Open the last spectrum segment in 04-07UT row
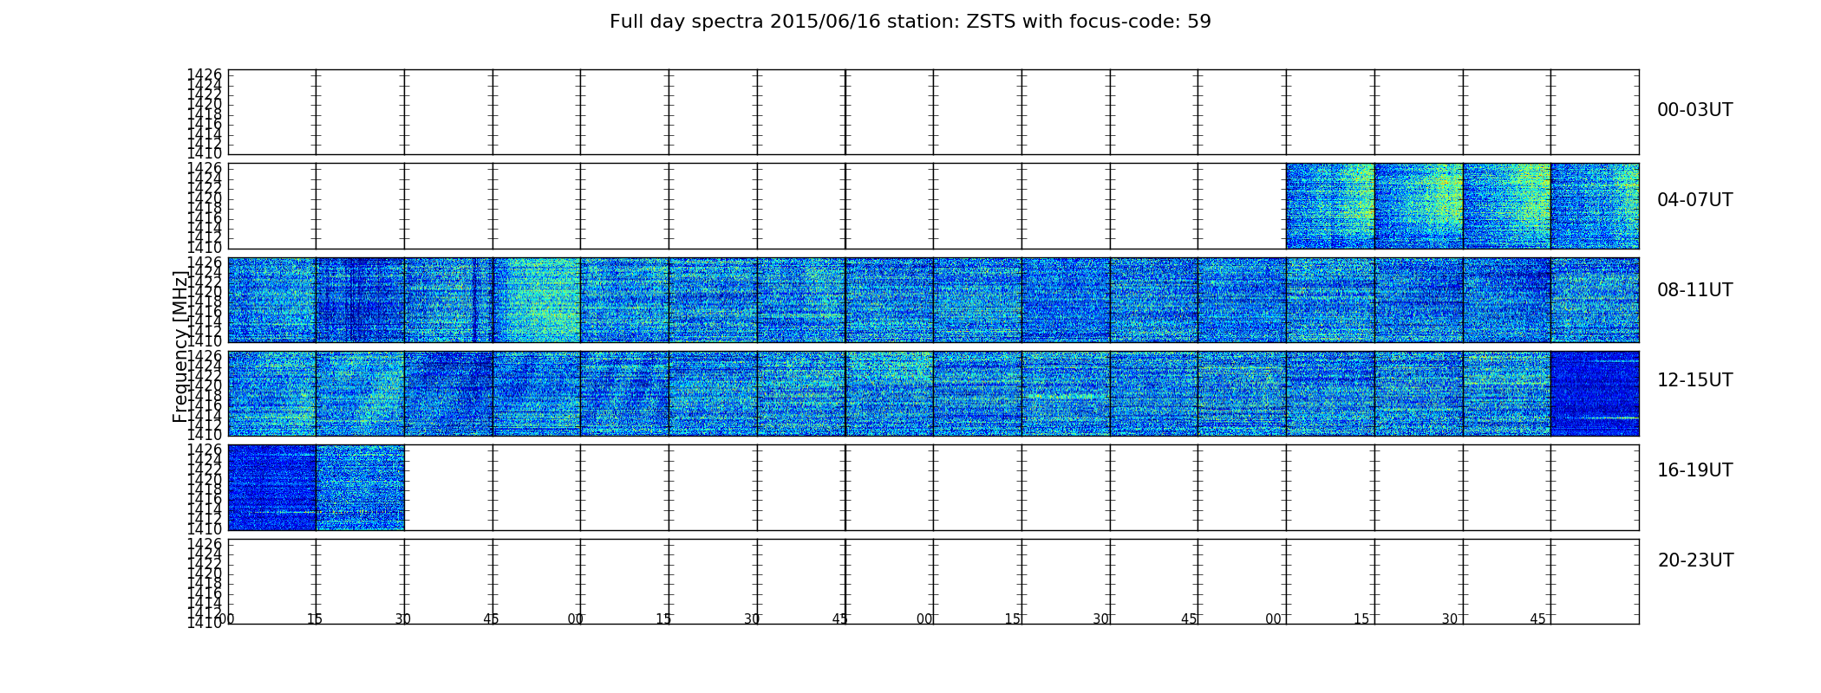1821x693 pixels. 1595,206
